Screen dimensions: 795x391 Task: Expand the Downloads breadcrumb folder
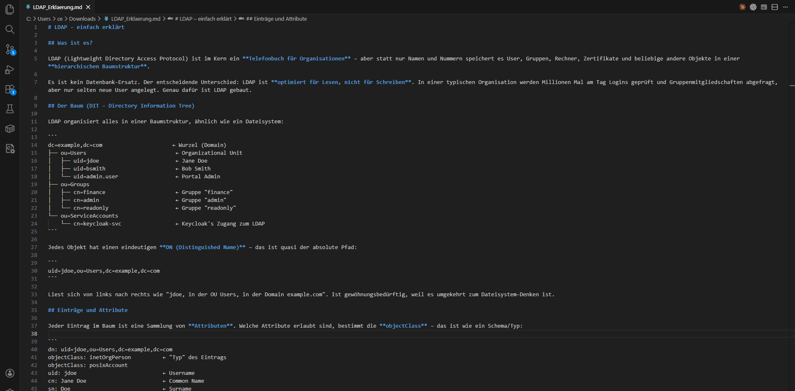pyautogui.click(x=82, y=19)
